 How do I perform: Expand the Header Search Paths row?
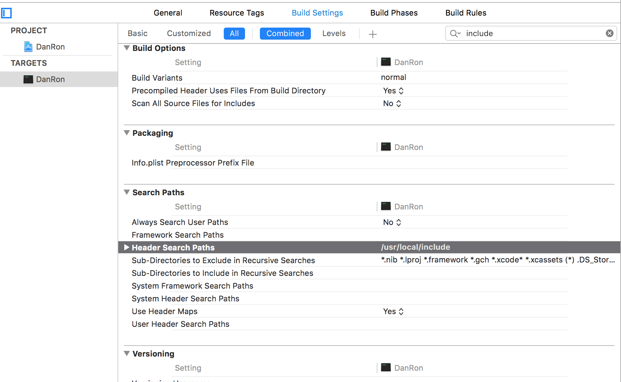click(x=127, y=248)
